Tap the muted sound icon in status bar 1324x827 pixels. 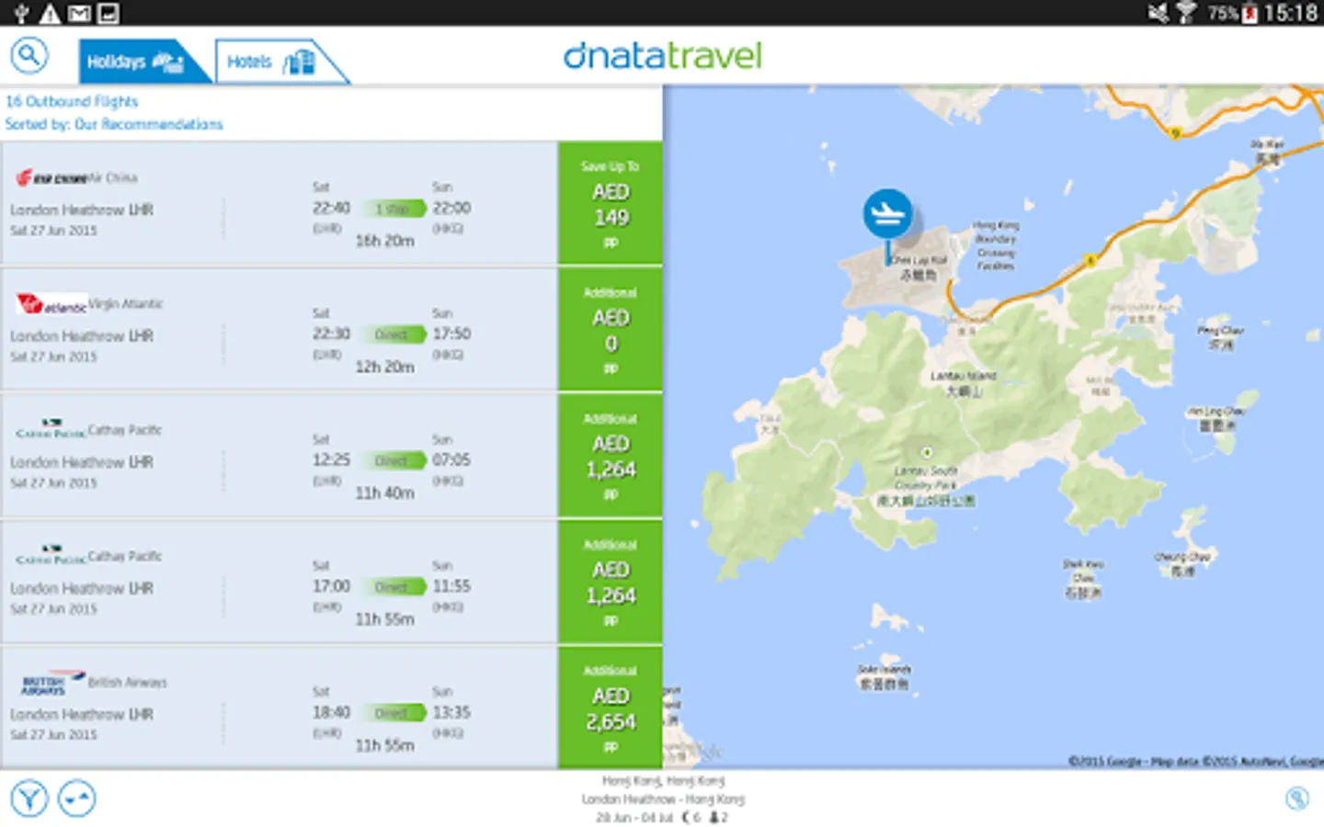click(1158, 13)
